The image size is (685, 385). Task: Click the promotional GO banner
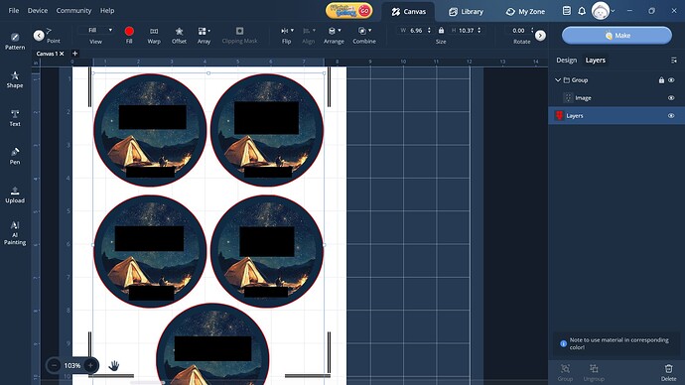(349, 11)
